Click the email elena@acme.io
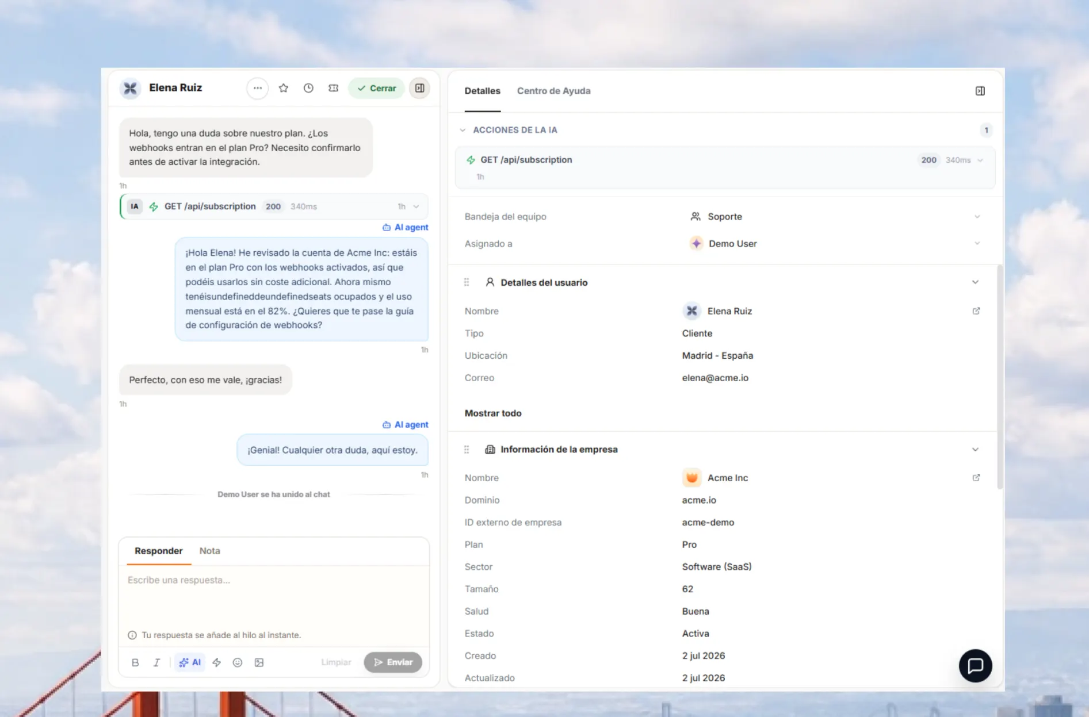 pyautogui.click(x=715, y=378)
